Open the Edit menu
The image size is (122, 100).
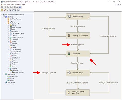point(8,5)
